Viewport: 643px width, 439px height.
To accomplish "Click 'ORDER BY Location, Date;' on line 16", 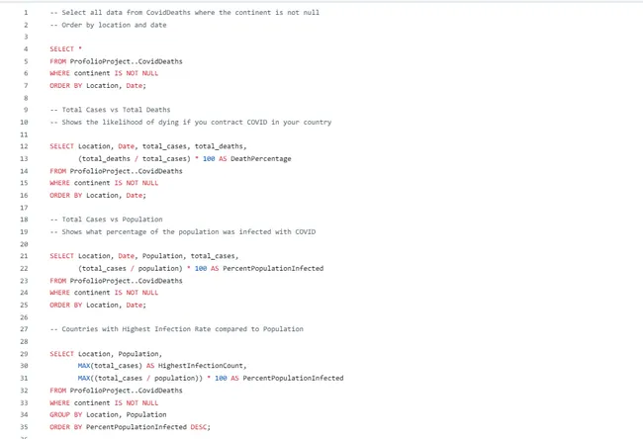I will point(98,196).
